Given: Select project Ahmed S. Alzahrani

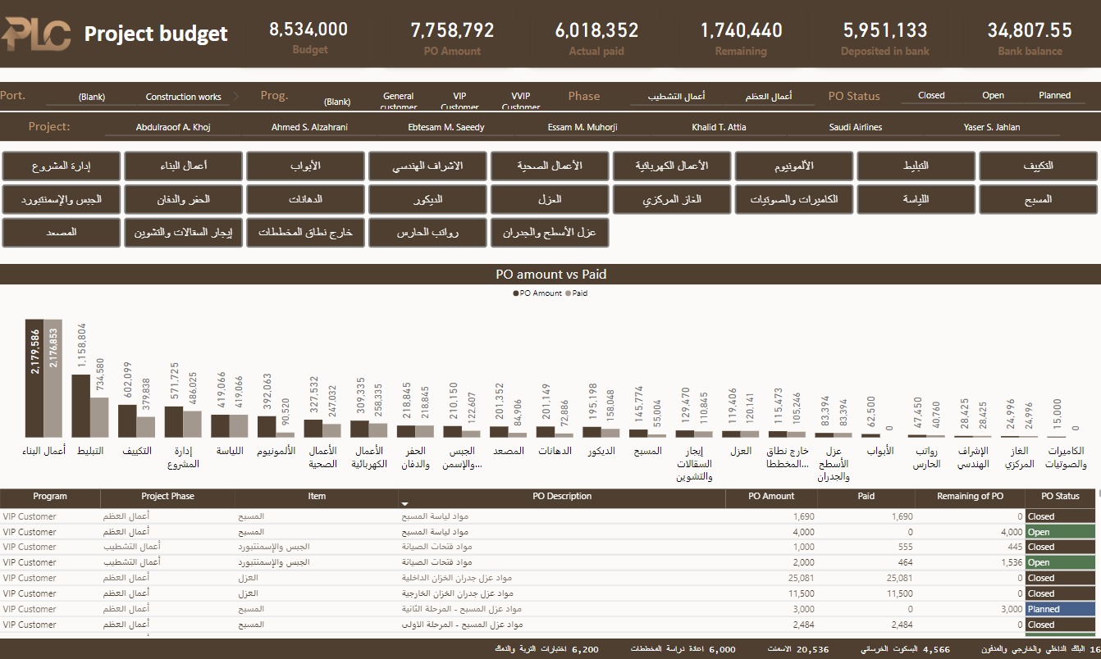Looking at the screenshot, I should coord(309,127).
